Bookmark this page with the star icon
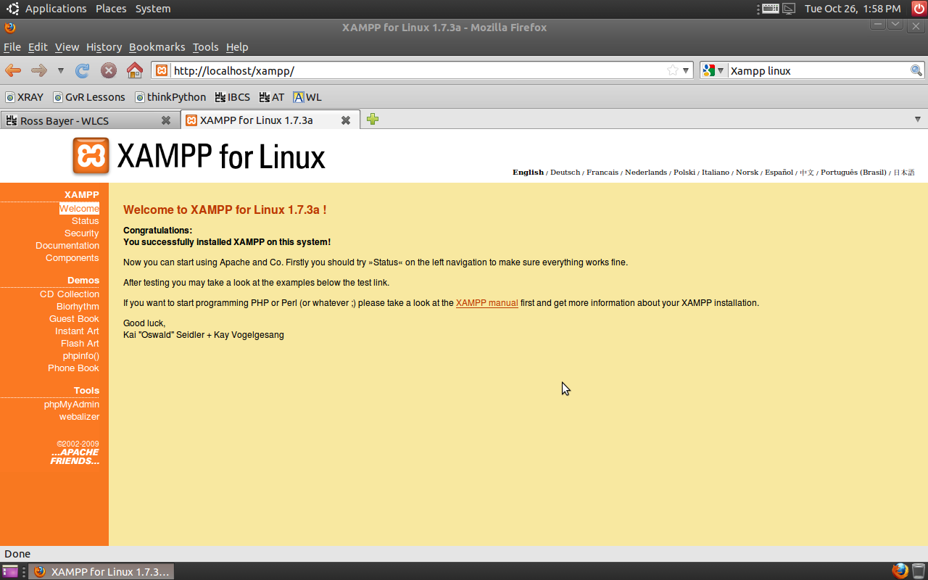This screenshot has height=580, width=928. pos(673,70)
